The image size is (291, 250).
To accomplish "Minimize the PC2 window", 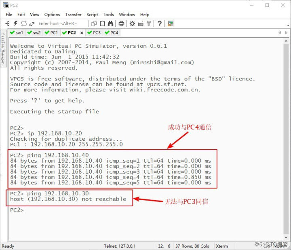I will pyautogui.click(x=252, y=5).
